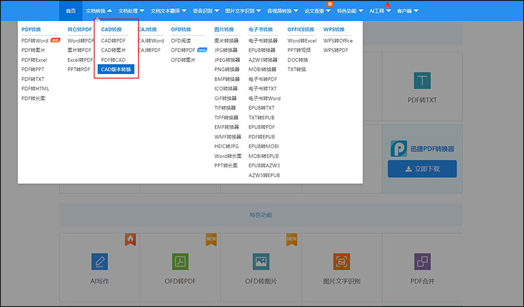This screenshot has width=524, height=307.
Task: Click the PDF转HTML link
Action: click(x=35, y=89)
